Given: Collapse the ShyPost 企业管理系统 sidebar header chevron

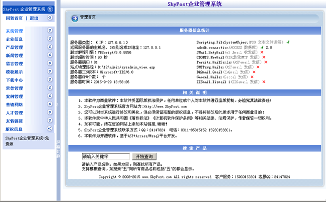Looking at the screenshot, I should (50, 9).
